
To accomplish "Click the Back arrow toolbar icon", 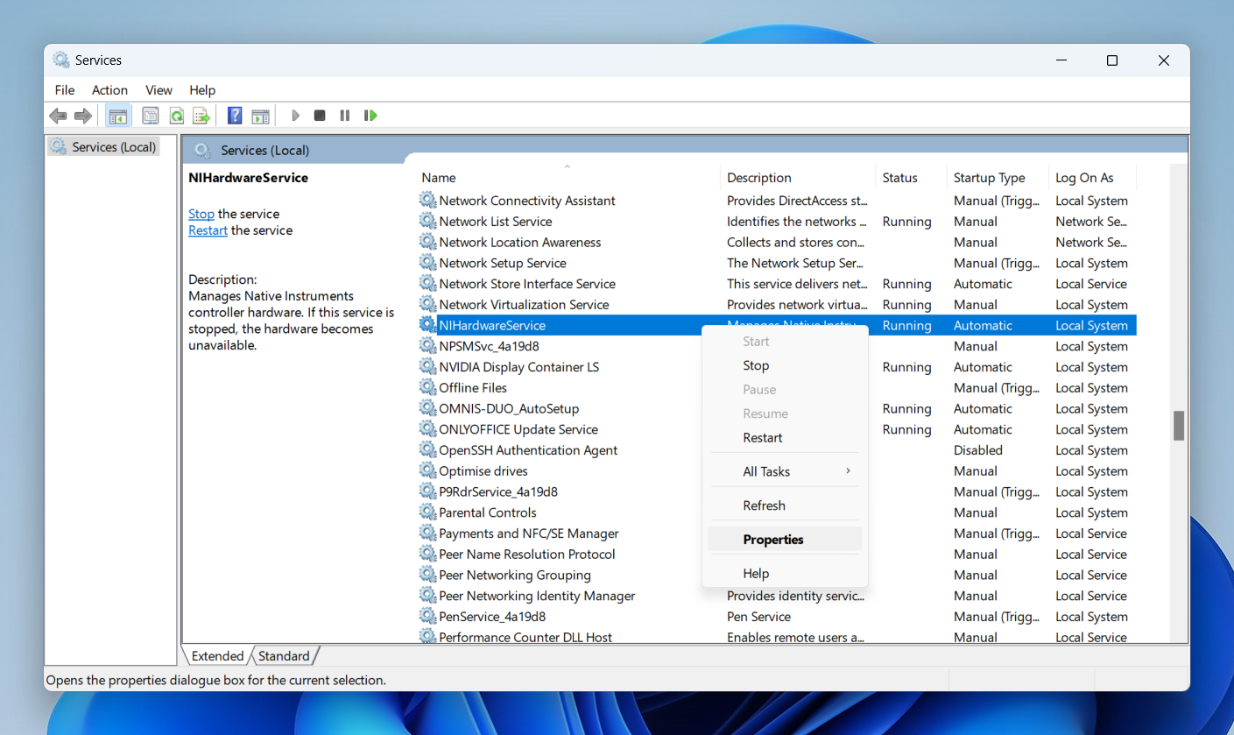I will pos(58,116).
